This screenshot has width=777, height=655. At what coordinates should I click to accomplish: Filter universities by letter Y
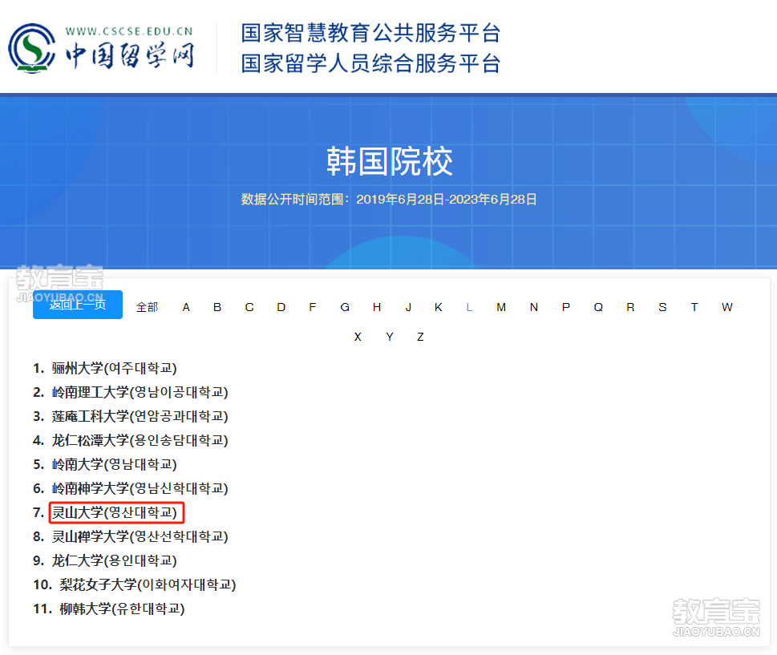(390, 337)
